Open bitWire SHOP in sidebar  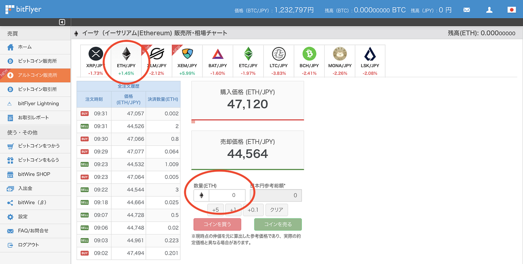tap(35, 174)
